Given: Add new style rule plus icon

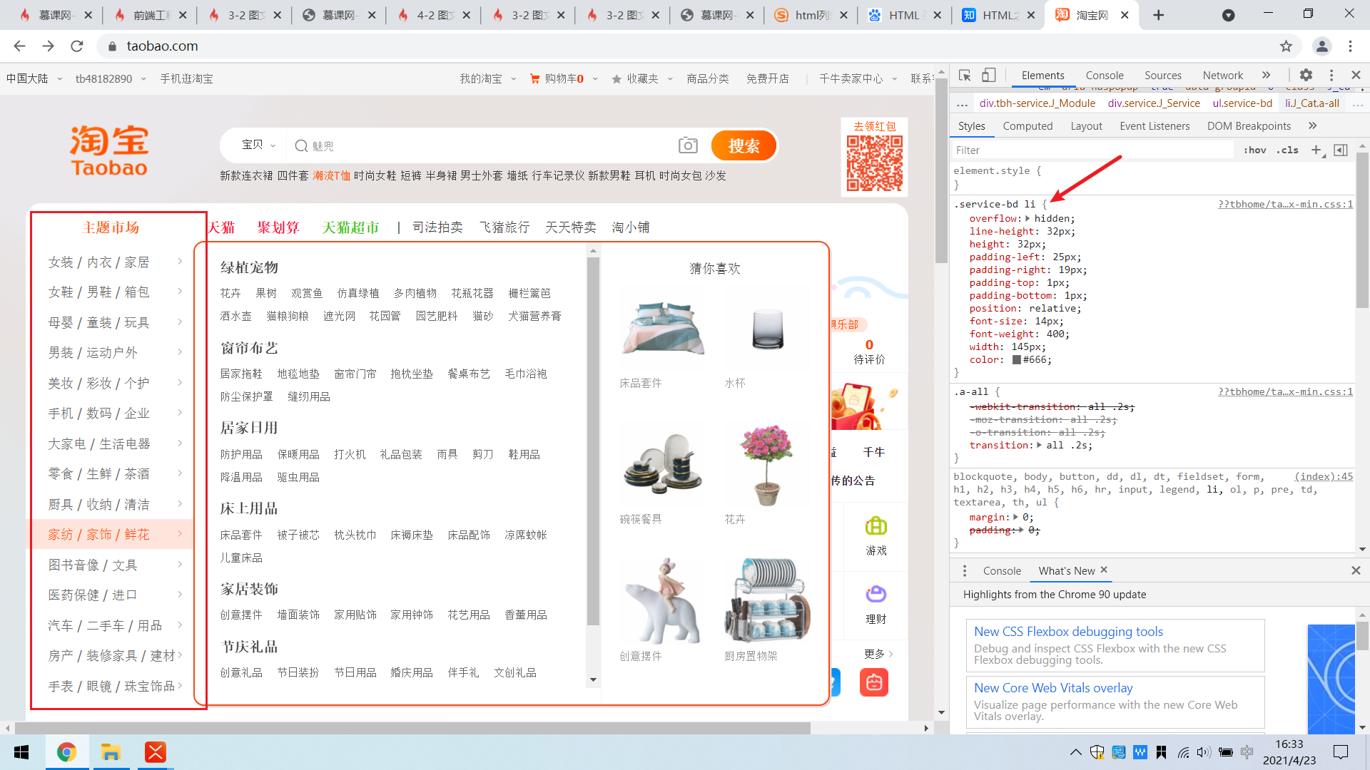Looking at the screenshot, I should coord(1316,150).
